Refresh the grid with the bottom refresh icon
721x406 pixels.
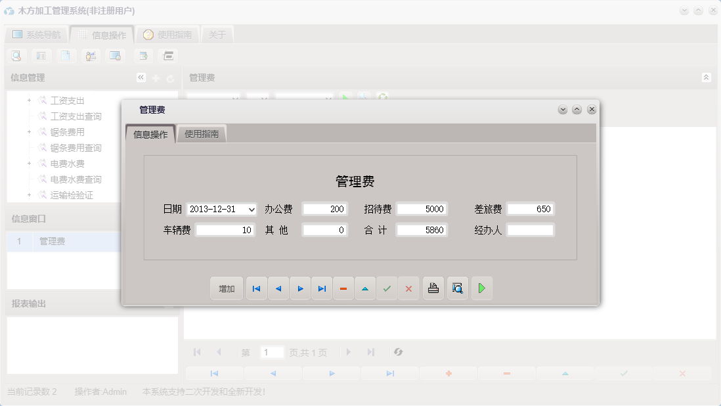pos(399,352)
